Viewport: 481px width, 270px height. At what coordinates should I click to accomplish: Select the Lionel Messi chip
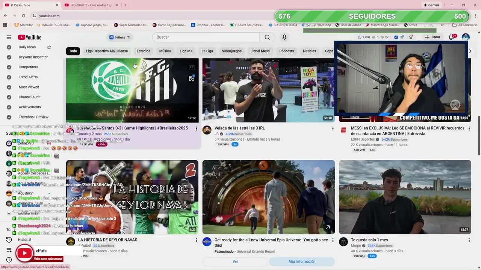260,51
